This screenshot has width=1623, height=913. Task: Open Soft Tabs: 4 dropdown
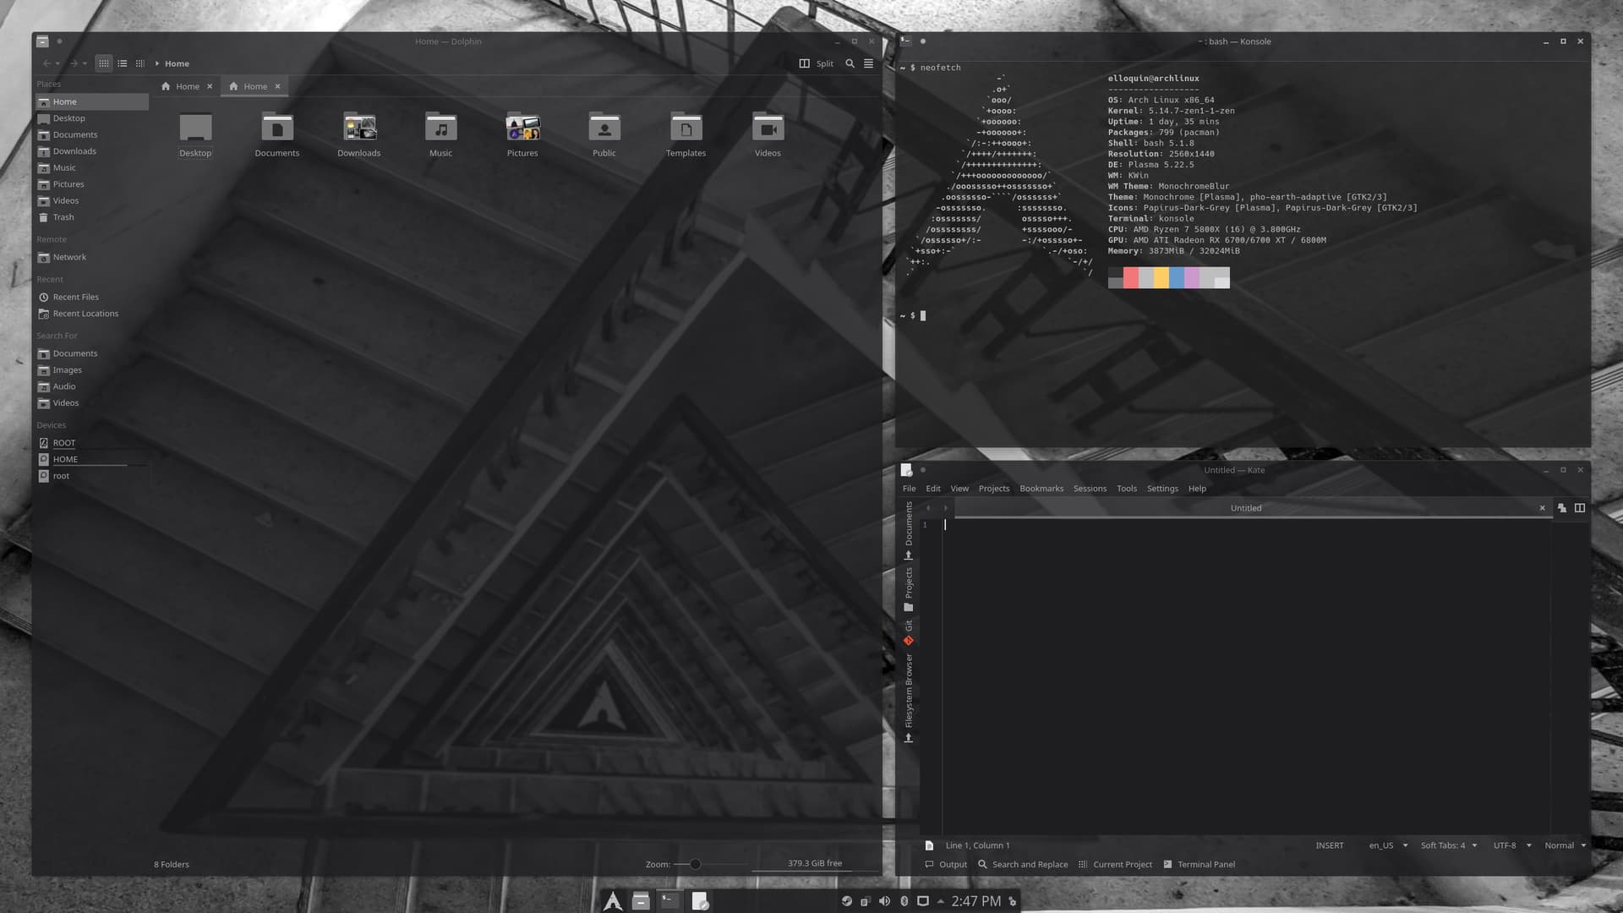pos(1449,845)
